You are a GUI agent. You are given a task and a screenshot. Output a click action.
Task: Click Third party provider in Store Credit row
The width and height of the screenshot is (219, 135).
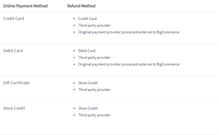click(x=94, y=115)
